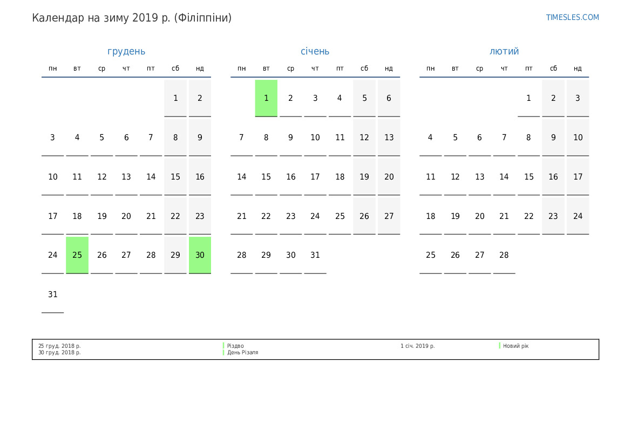Click the Різдво holiday legend entry
The image size is (631, 446).
click(235, 346)
